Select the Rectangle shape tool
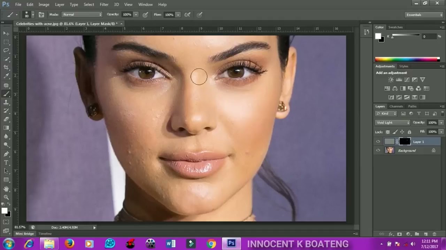The height and width of the screenshot is (250, 446). [x=6, y=180]
